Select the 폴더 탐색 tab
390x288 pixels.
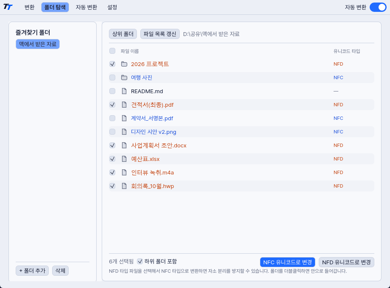click(55, 7)
